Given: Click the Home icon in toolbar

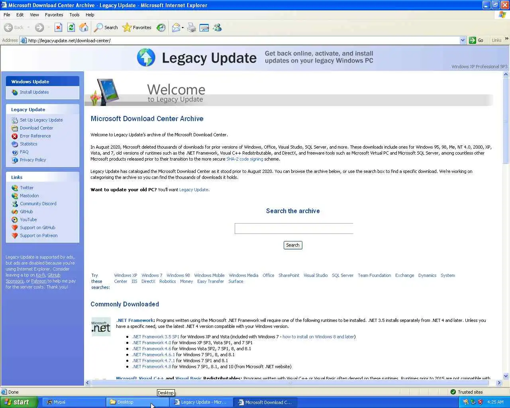Looking at the screenshot, I should 84,27.
